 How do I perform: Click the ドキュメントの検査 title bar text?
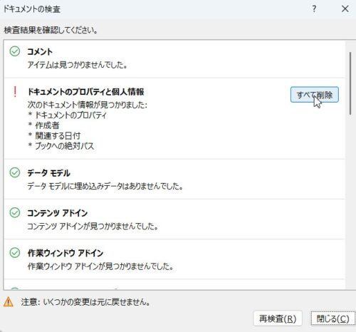point(32,9)
